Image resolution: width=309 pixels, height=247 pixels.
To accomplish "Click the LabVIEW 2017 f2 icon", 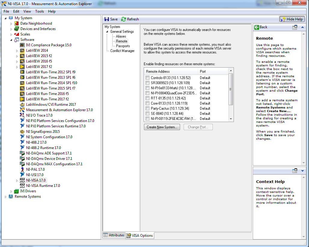I will coord(22,67).
